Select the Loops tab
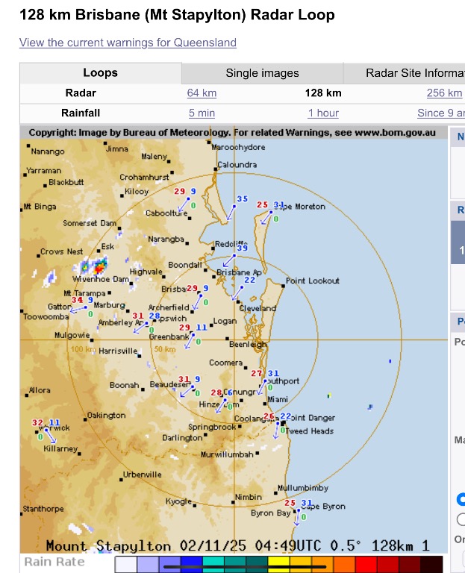This screenshot has height=573, width=465. (x=100, y=73)
